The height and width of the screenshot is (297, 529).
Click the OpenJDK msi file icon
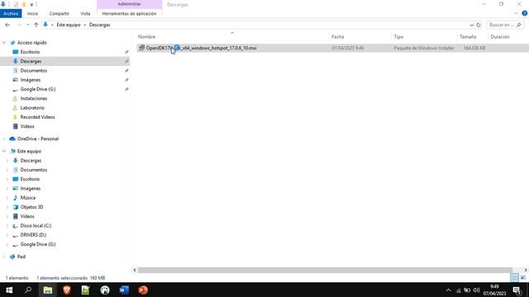point(141,48)
